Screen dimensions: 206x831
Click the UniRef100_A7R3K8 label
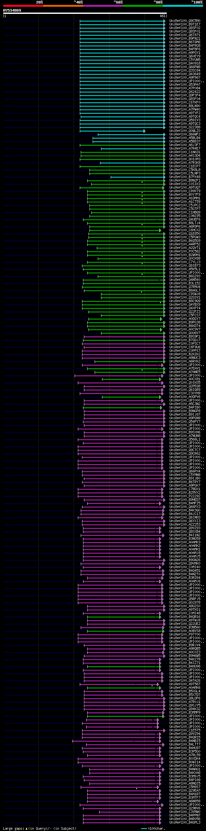[185, 163]
